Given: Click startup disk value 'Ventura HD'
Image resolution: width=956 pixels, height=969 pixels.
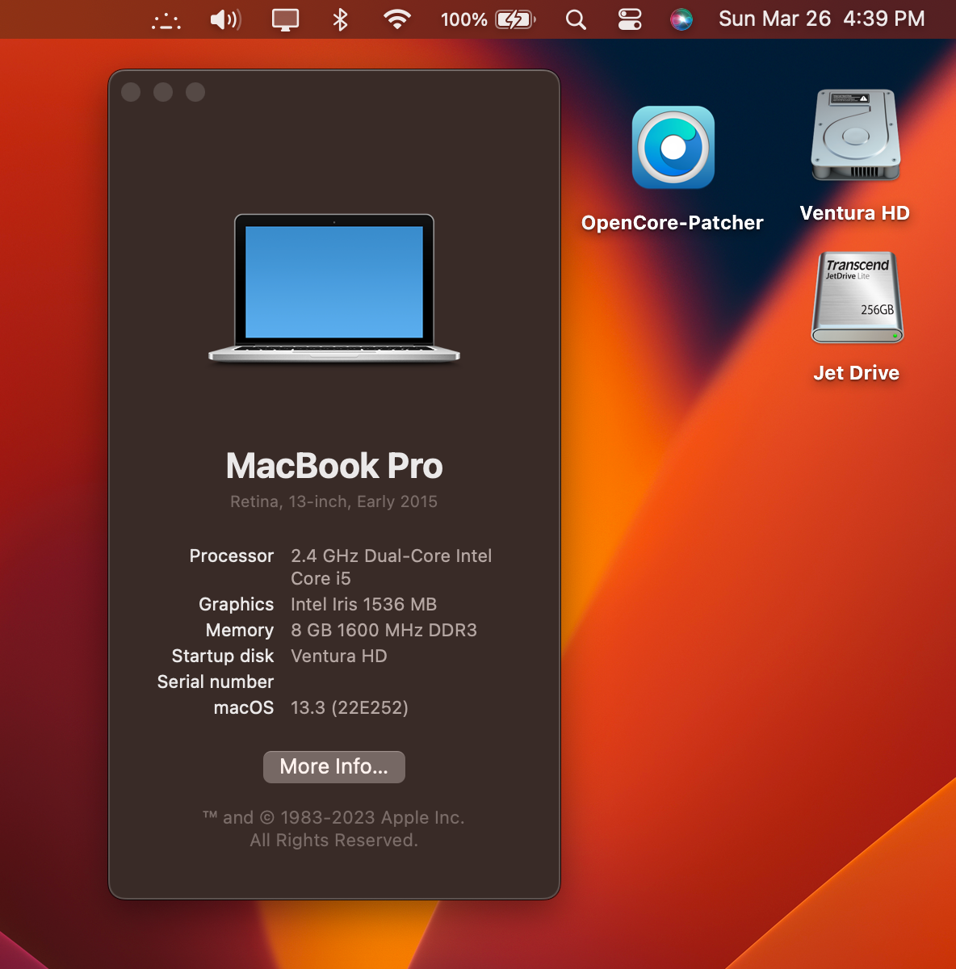Looking at the screenshot, I should (x=339, y=656).
